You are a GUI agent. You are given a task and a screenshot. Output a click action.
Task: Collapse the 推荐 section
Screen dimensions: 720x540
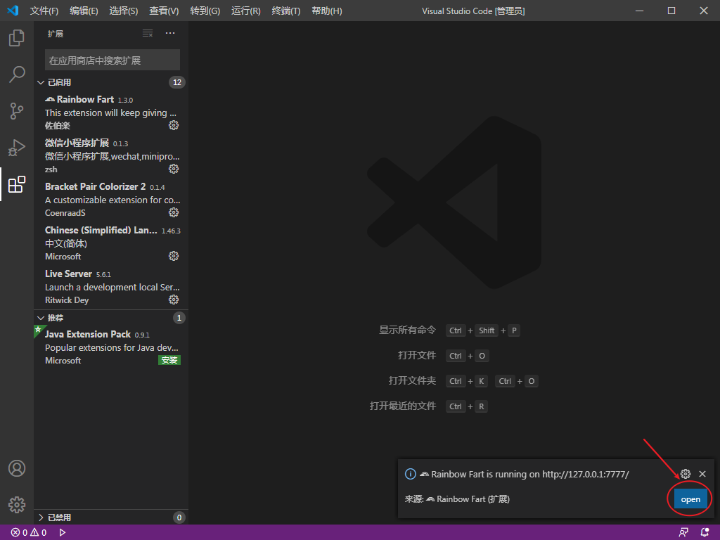[40, 318]
